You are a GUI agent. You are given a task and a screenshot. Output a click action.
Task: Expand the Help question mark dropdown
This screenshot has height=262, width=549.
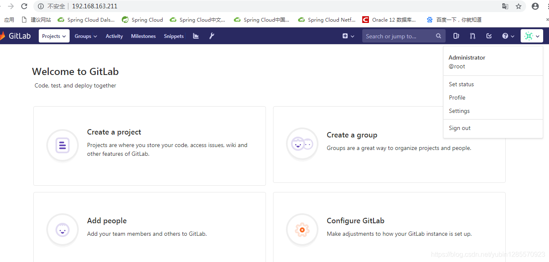tap(508, 36)
